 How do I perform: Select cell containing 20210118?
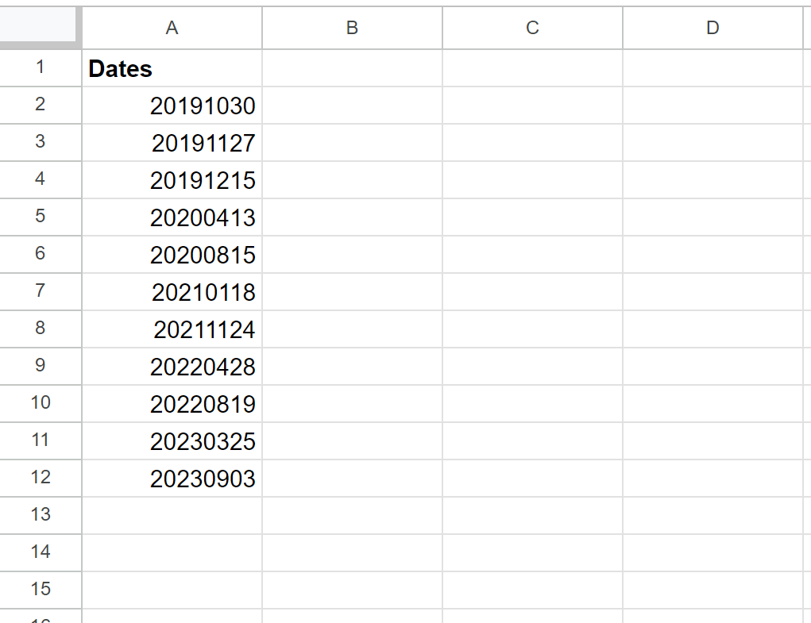171,292
